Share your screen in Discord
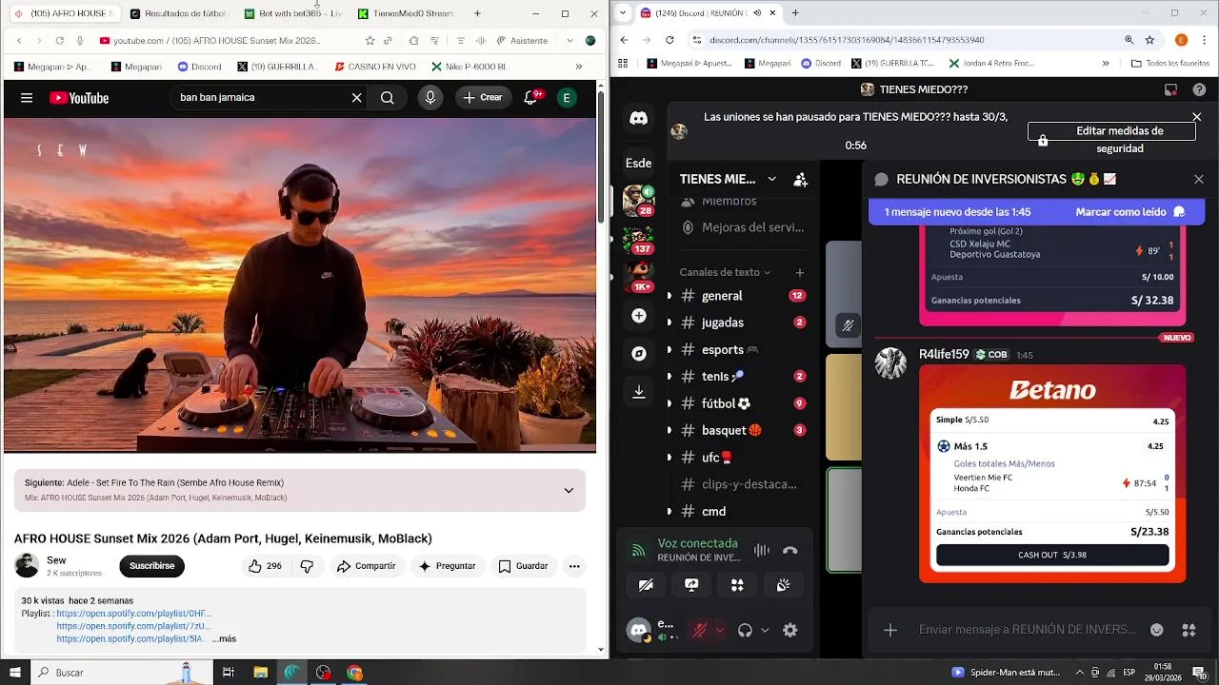Viewport: 1219px width, 685px height. (x=691, y=585)
